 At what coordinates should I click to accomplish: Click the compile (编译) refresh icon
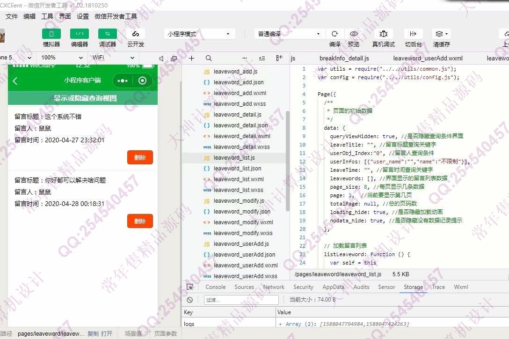pyautogui.click(x=334, y=34)
